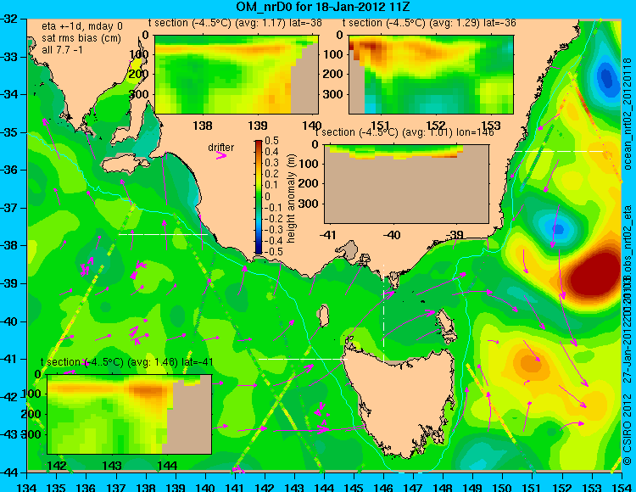
Task: Click the 143 tick of the lat=-41 inset
Action: point(112,466)
